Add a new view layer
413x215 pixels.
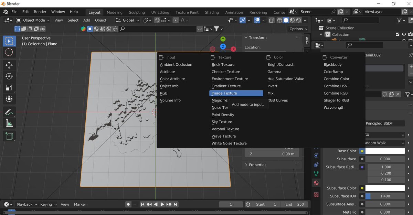[404, 12]
